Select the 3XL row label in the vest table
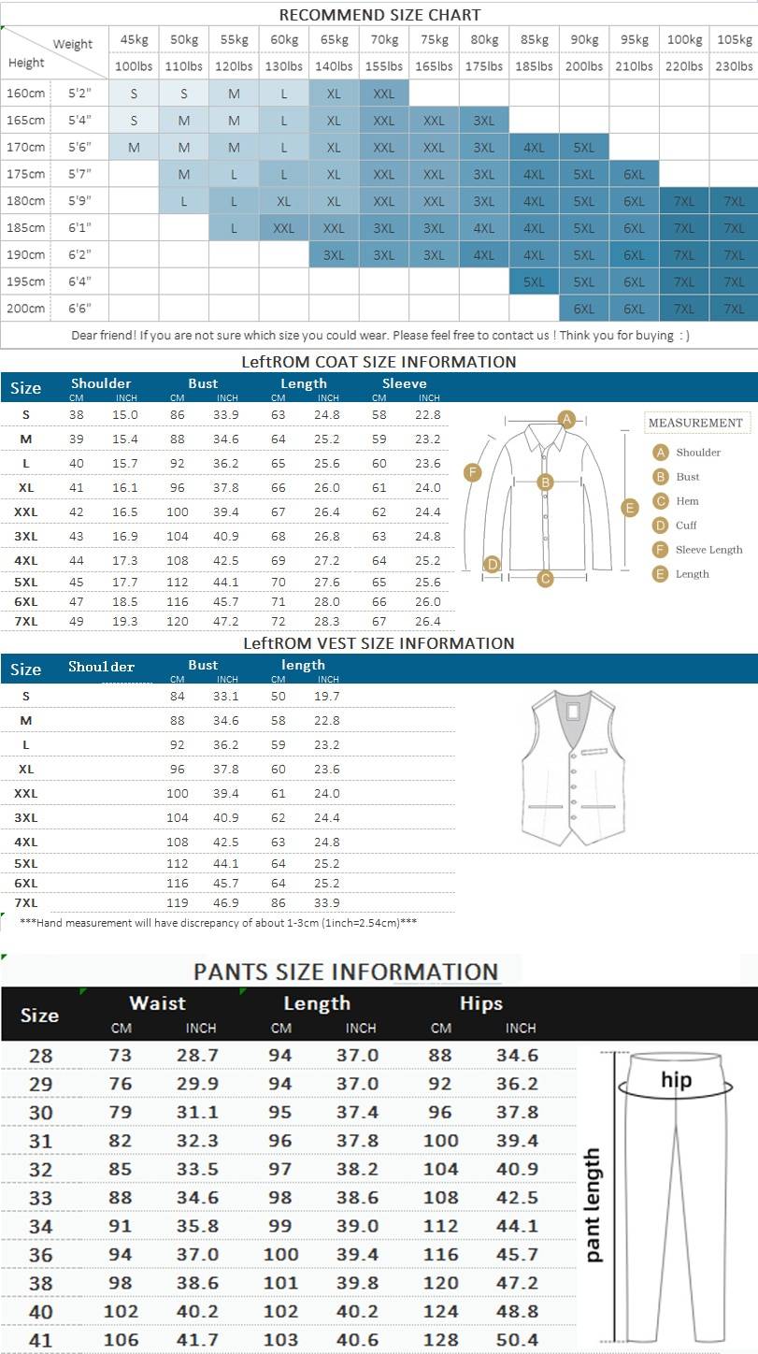Screen dimensions: 758x1354 tap(26, 816)
